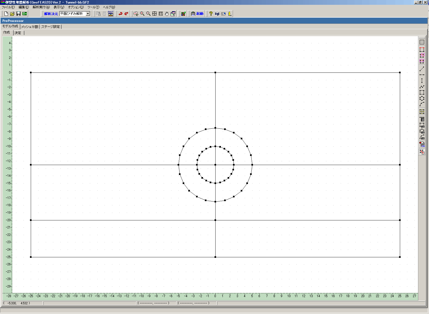Open the 平面ひずみ解析 analysis type dropdown
The image size is (429, 314).
click(88, 14)
